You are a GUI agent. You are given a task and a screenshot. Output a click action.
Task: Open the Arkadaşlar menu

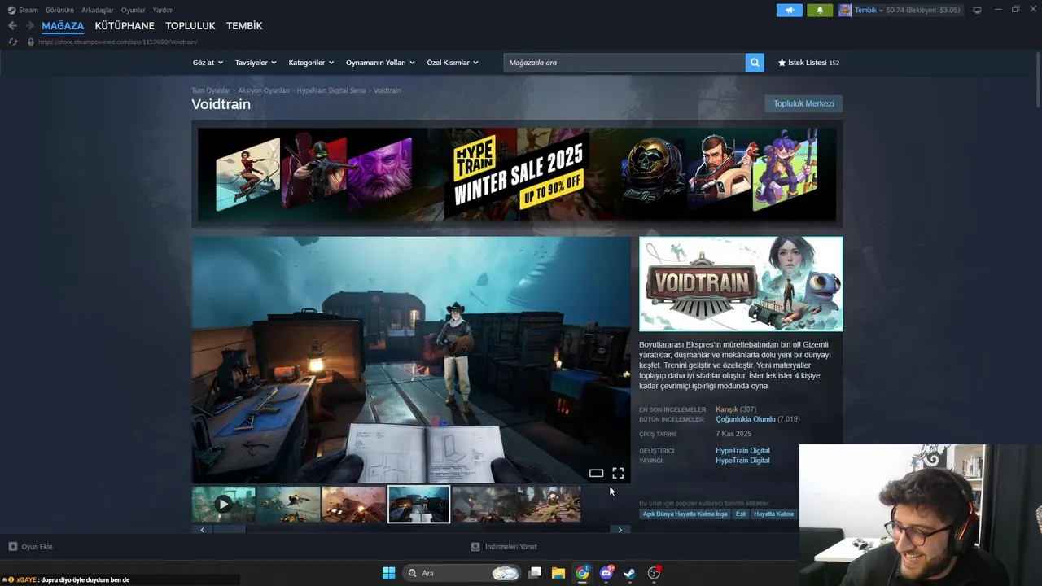[x=98, y=10]
